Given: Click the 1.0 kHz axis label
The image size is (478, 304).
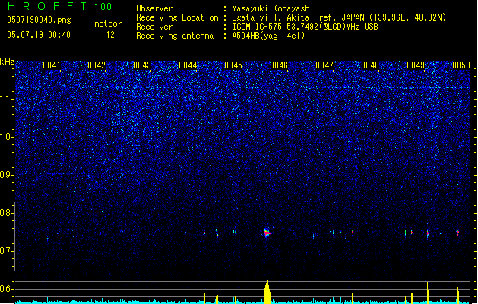Looking at the screenshot, I should tap(6, 137).
